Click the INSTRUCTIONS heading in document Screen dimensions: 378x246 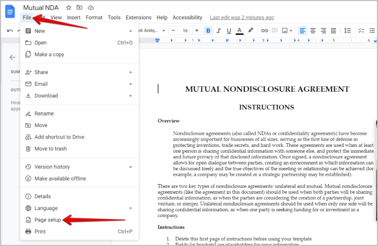point(267,107)
